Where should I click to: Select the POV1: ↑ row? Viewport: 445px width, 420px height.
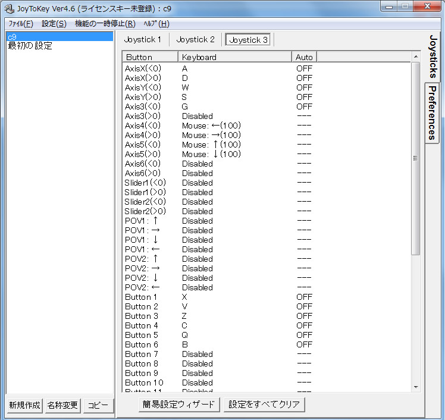tap(267, 221)
